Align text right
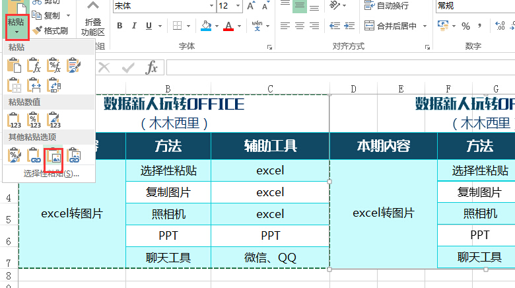 [x=314, y=26]
